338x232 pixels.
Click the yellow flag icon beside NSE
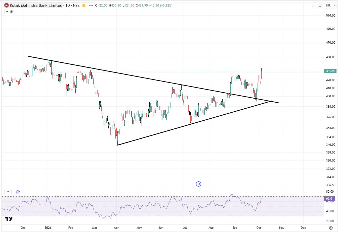(x=84, y=5)
